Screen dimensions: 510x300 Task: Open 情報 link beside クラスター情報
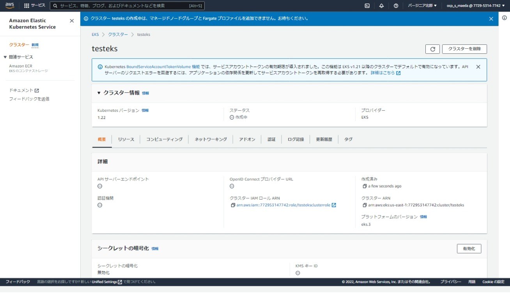145,93
